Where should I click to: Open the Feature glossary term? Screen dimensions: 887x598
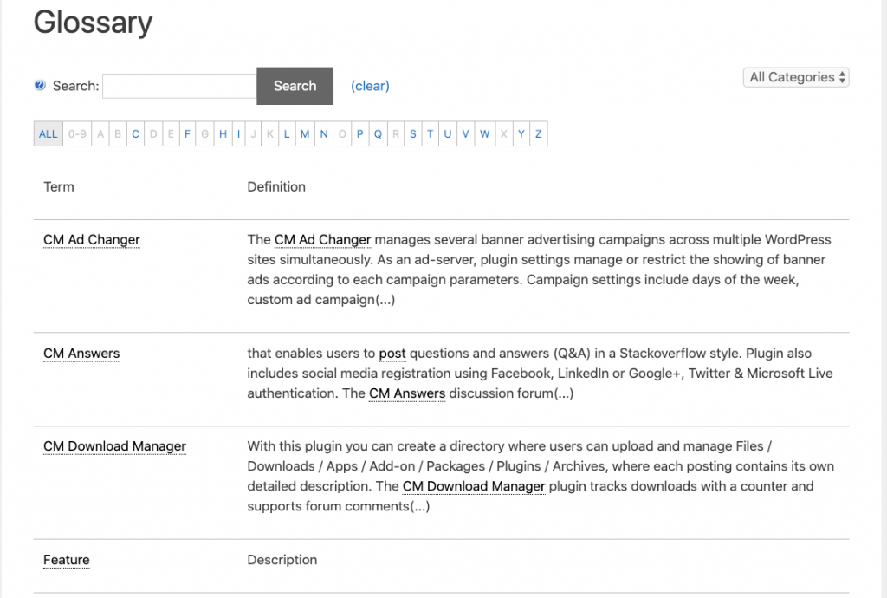tap(66, 559)
